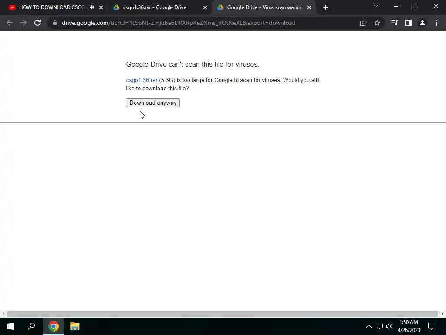Open the notification center icon

pos(432,326)
